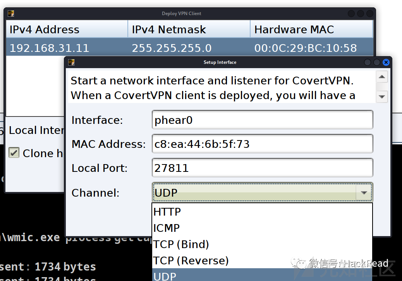Choose ICMP channel option
This screenshot has width=402, height=281.
coord(262,228)
